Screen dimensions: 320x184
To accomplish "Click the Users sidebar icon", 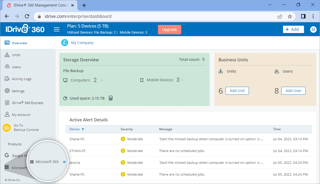I will pyautogui.click(x=7, y=67).
